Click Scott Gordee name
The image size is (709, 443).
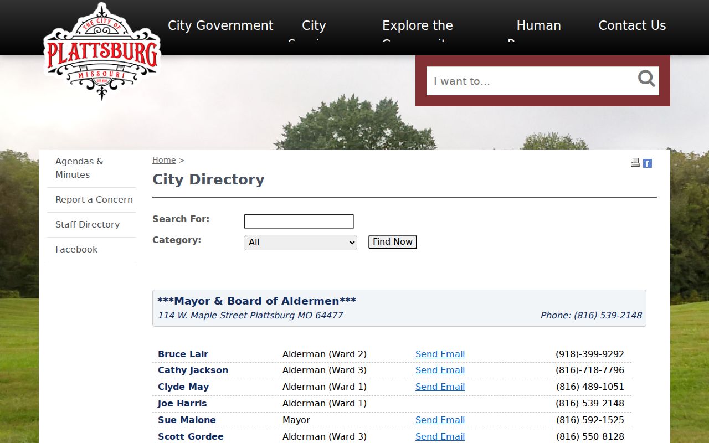tap(191, 436)
